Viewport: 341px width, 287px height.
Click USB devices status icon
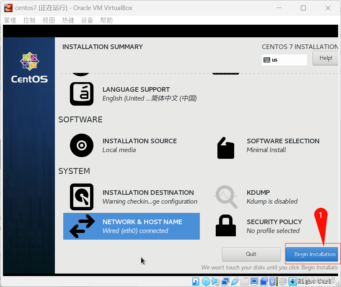(x=235, y=282)
